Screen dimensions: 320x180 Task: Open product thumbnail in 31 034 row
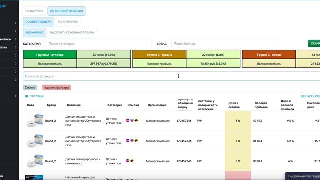tap(35, 141)
